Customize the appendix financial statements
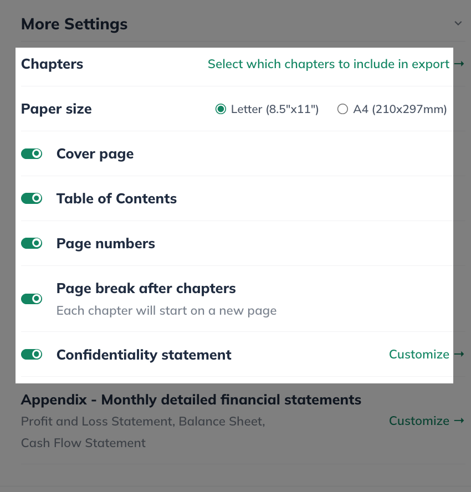The height and width of the screenshot is (492, 471). click(x=419, y=421)
